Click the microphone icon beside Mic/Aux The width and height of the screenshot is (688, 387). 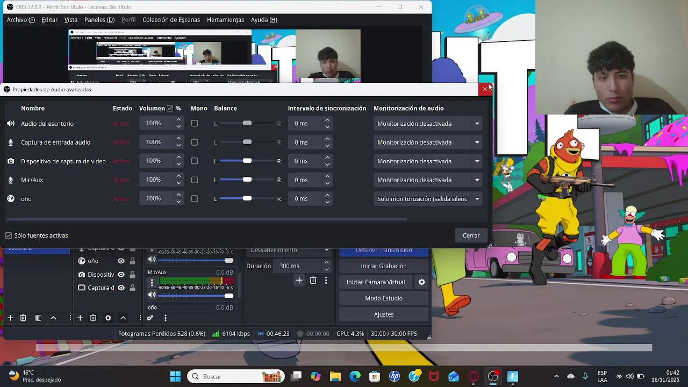(11, 180)
